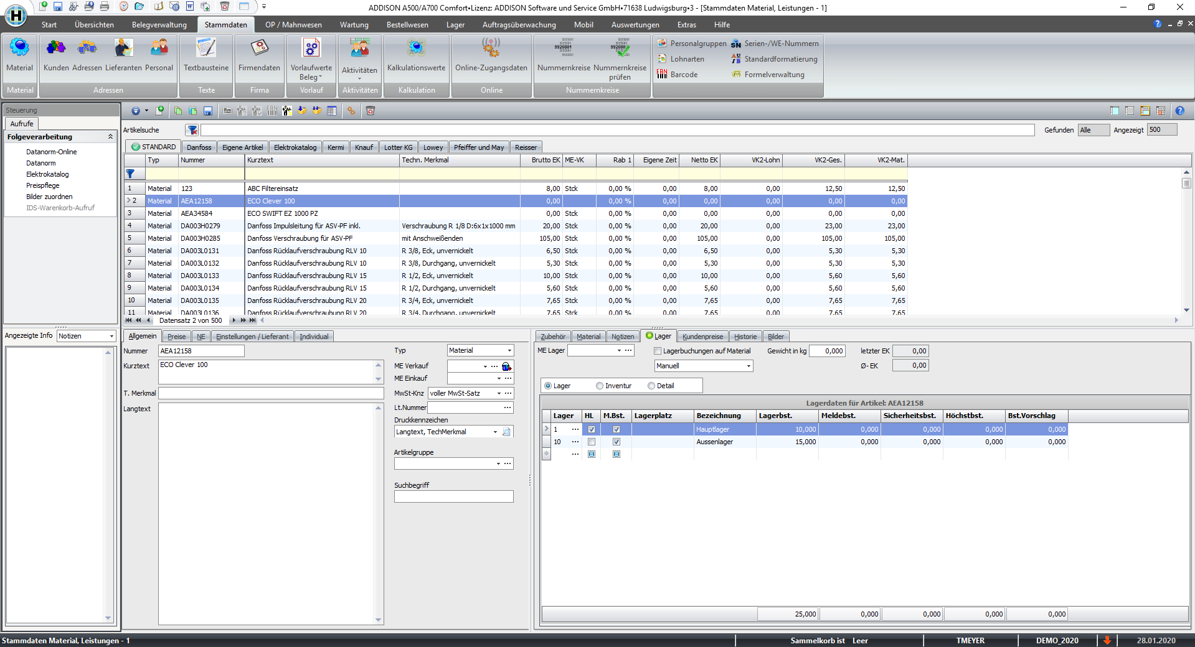This screenshot has height=647, width=1195.
Task: Click Datanorm-Online in Folgeverarbeitung
Action: point(51,152)
